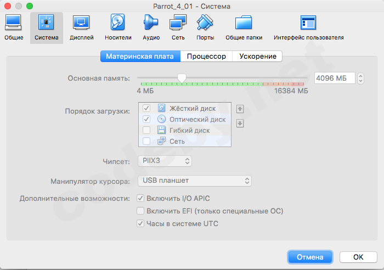Open the Сеть network section in toolbar
The image size is (384, 270).
tap(178, 27)
